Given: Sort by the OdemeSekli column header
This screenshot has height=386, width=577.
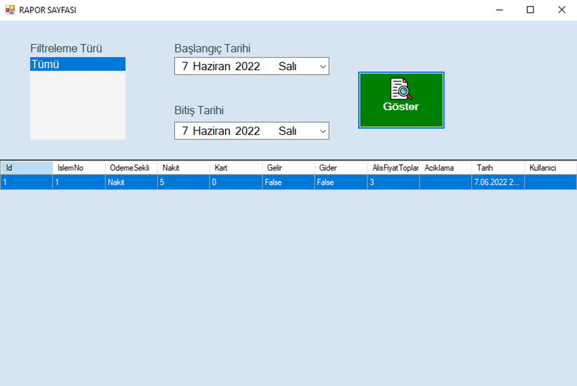Looking at the screenshot, I should 131,168.
